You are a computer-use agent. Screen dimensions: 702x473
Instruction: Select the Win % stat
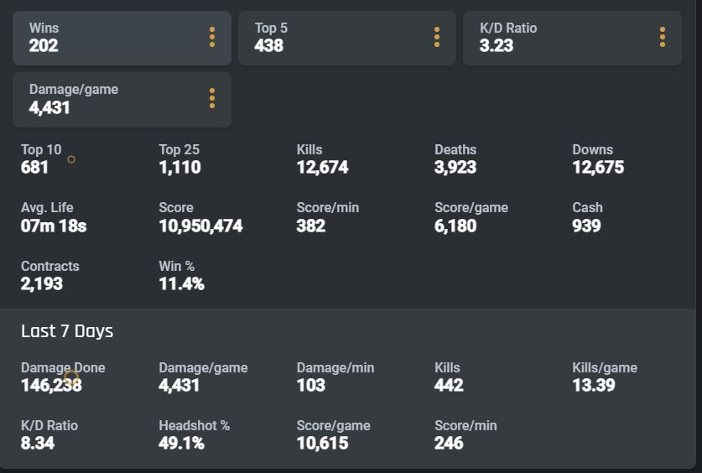181,275
